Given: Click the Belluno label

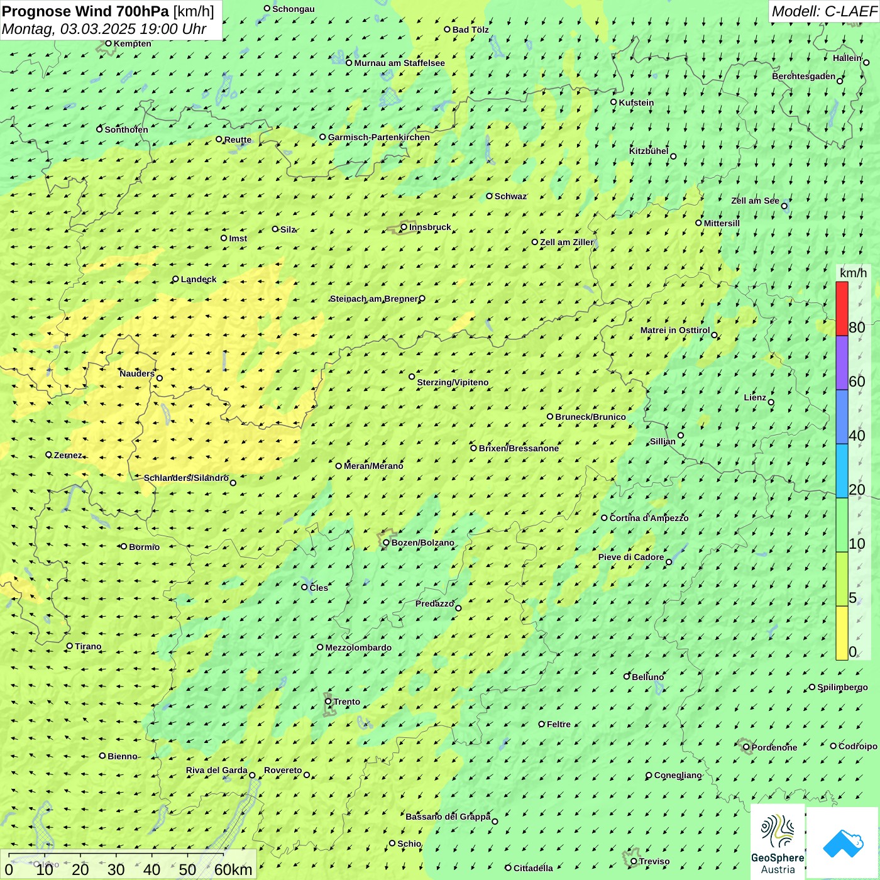Looking at the screenshot, I should coord(647,677).
